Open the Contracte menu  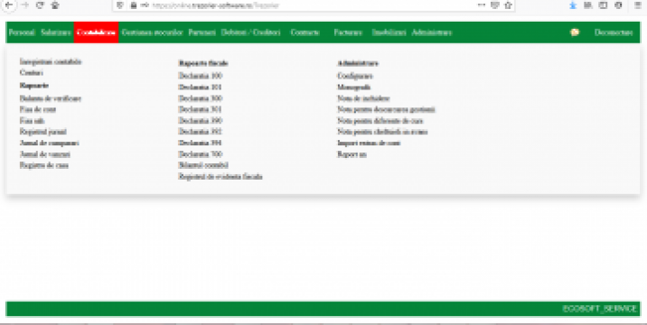[x=305, y=32]
